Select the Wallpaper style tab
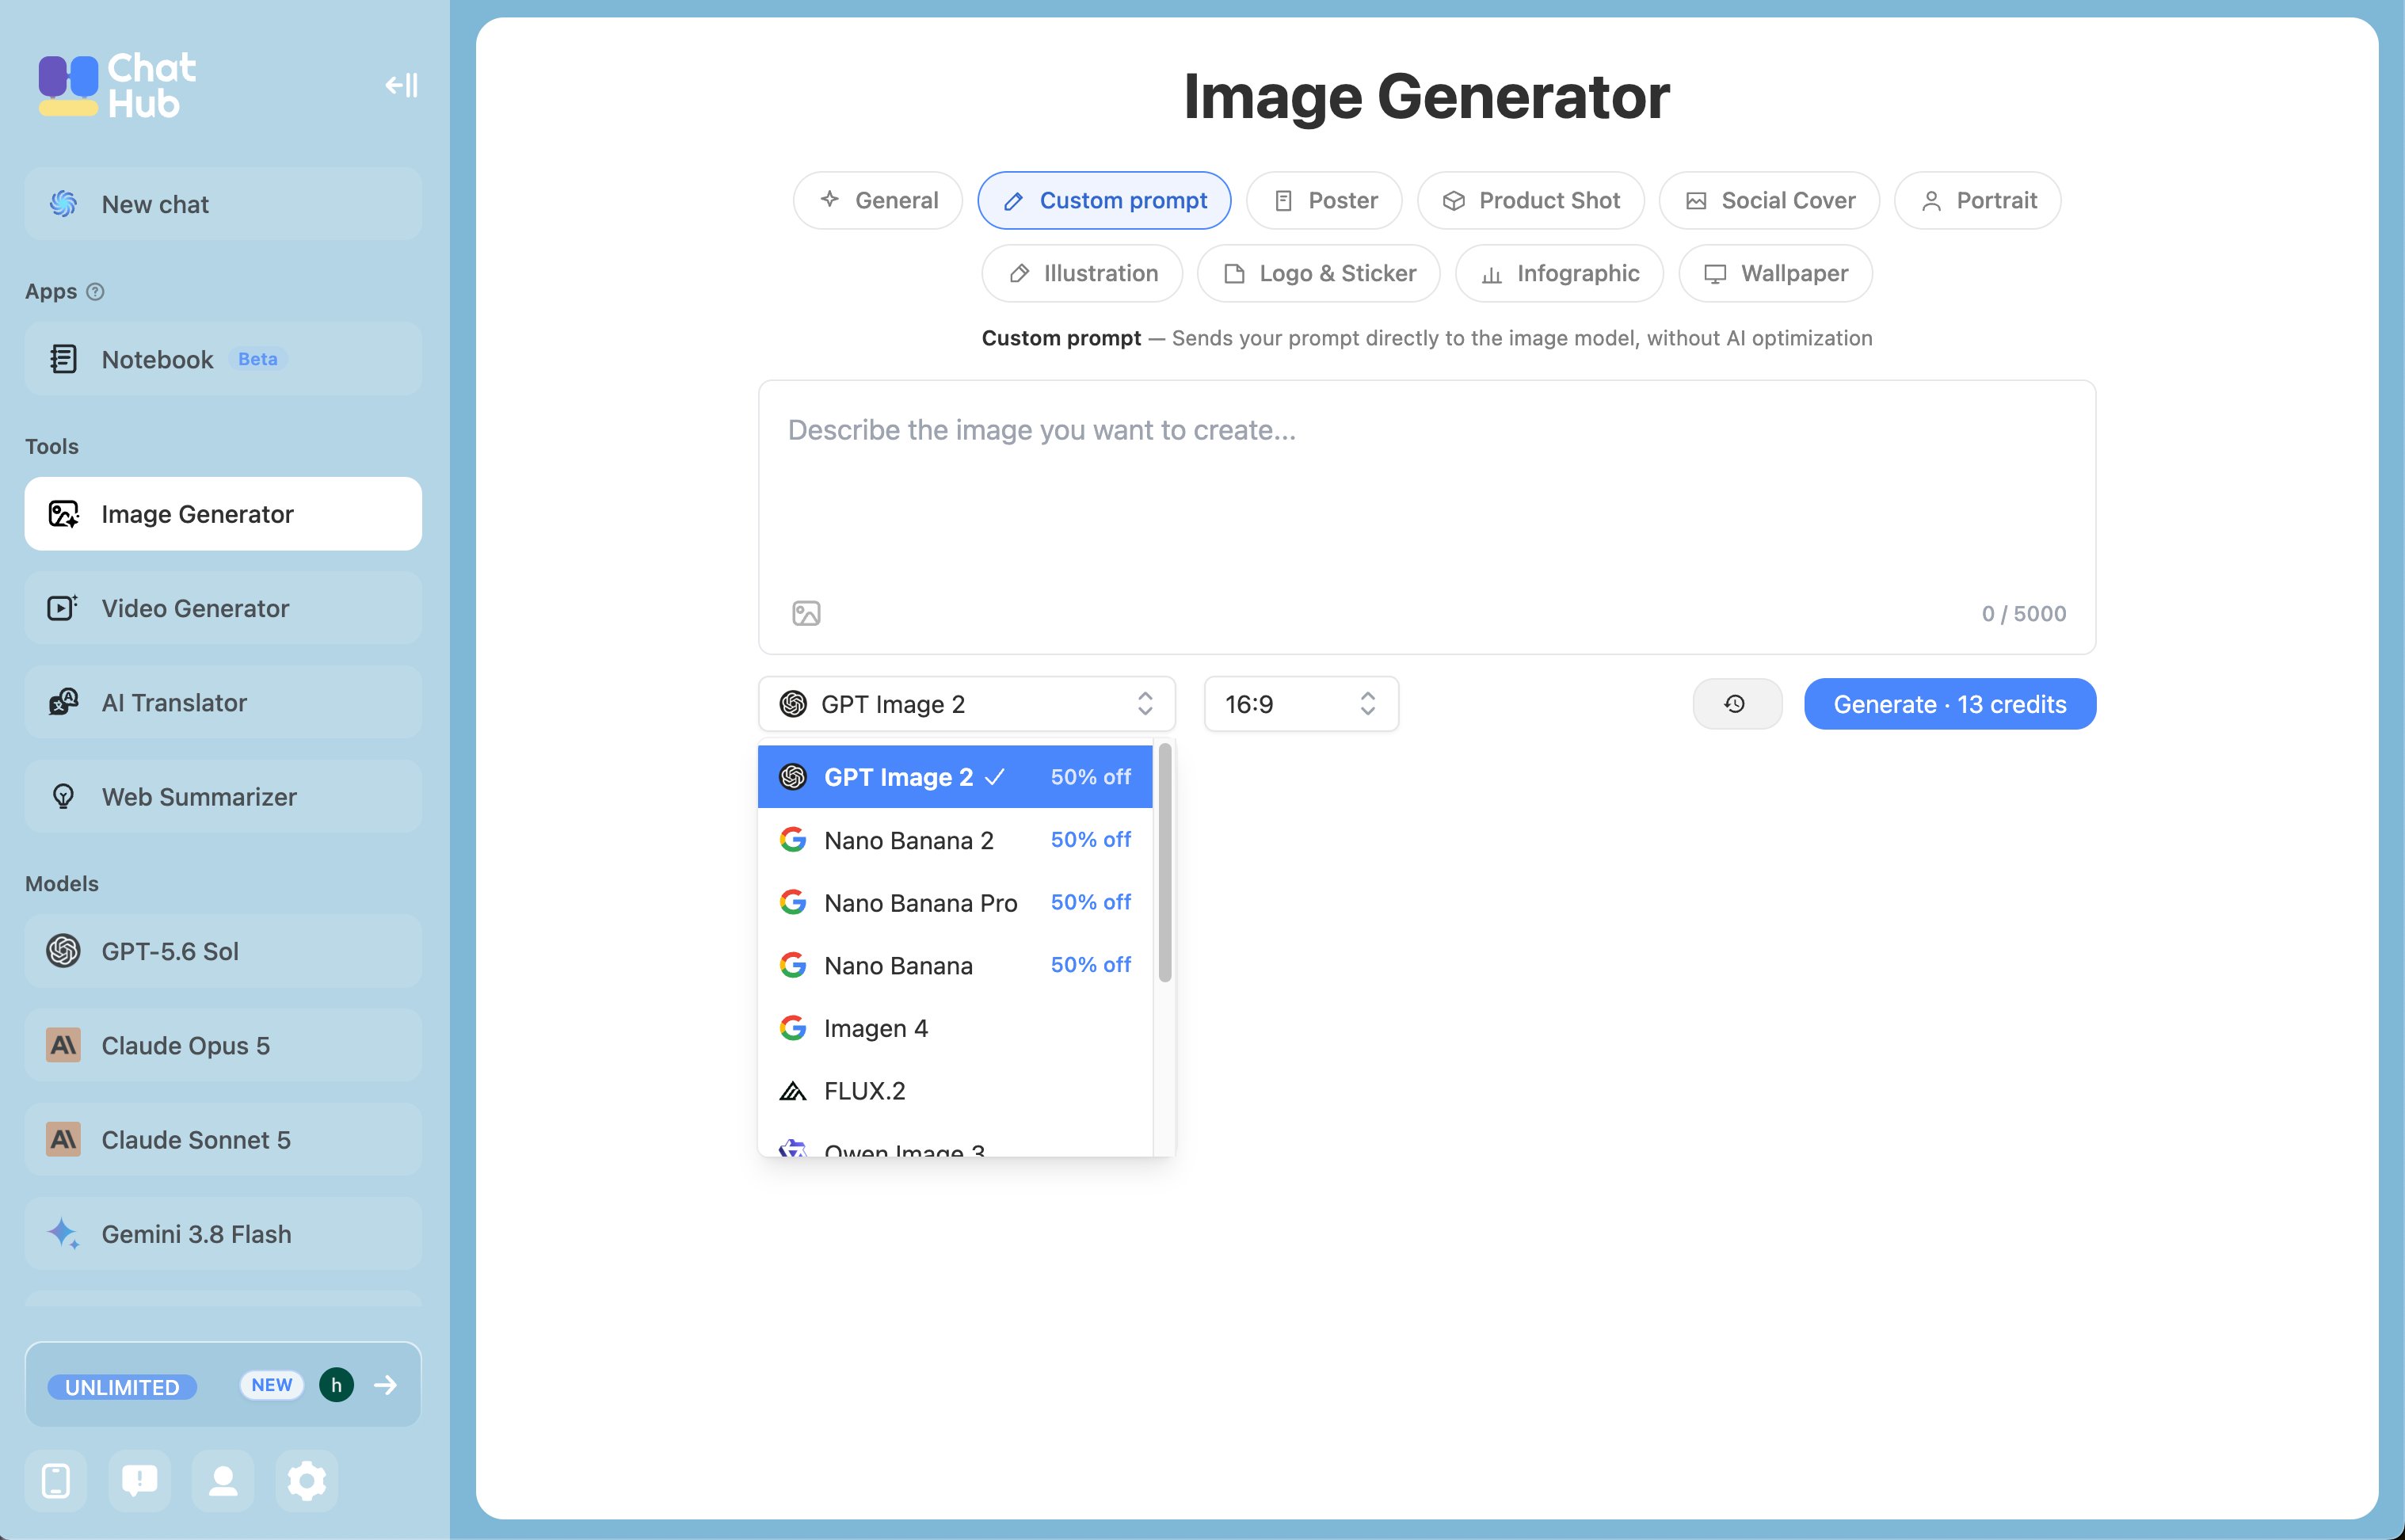This screenshot has width=2405, height=1540. point(1775,274)
